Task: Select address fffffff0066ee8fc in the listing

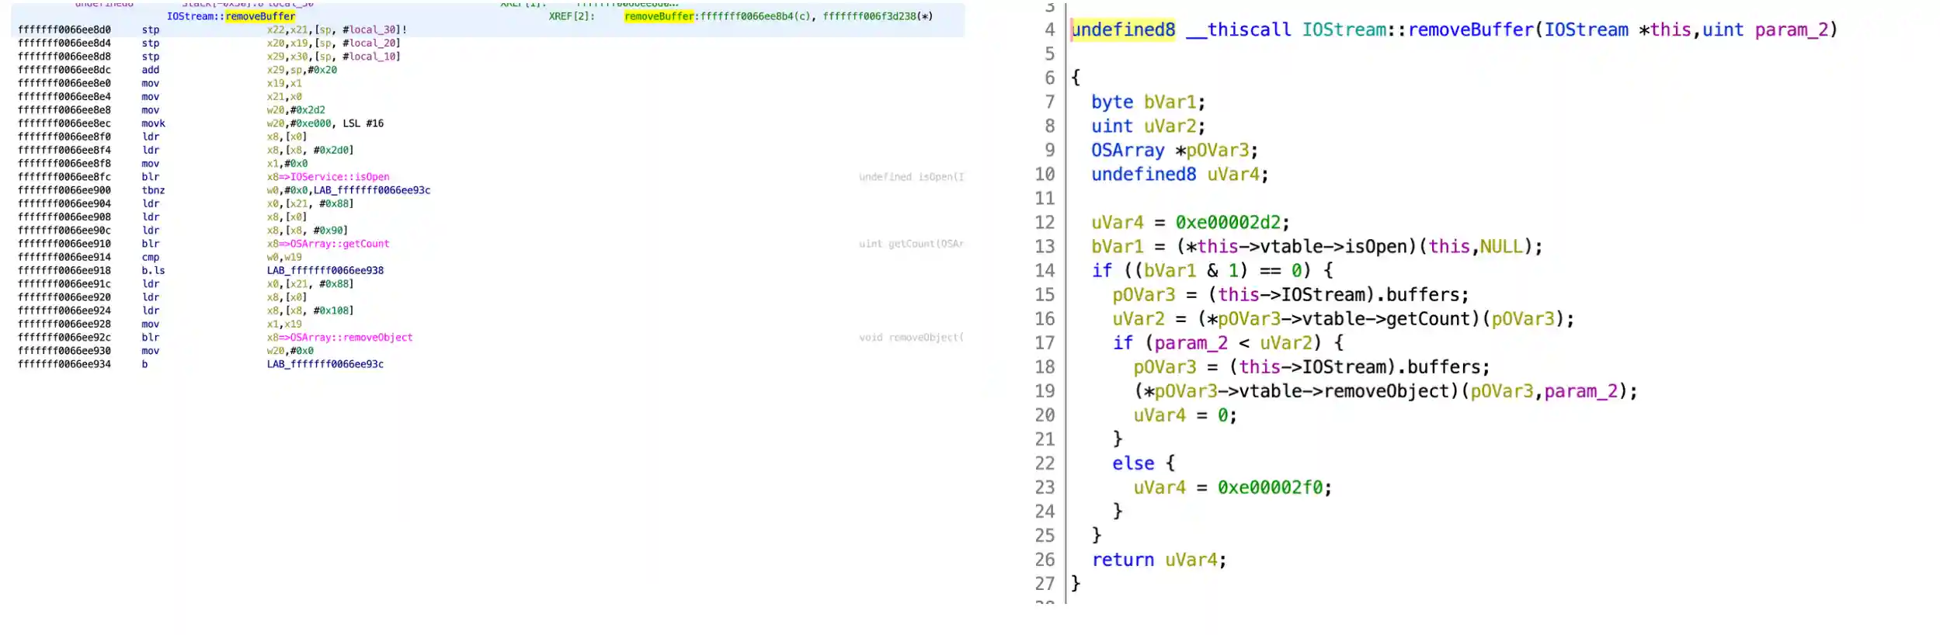Action: (x=64, y=177)
